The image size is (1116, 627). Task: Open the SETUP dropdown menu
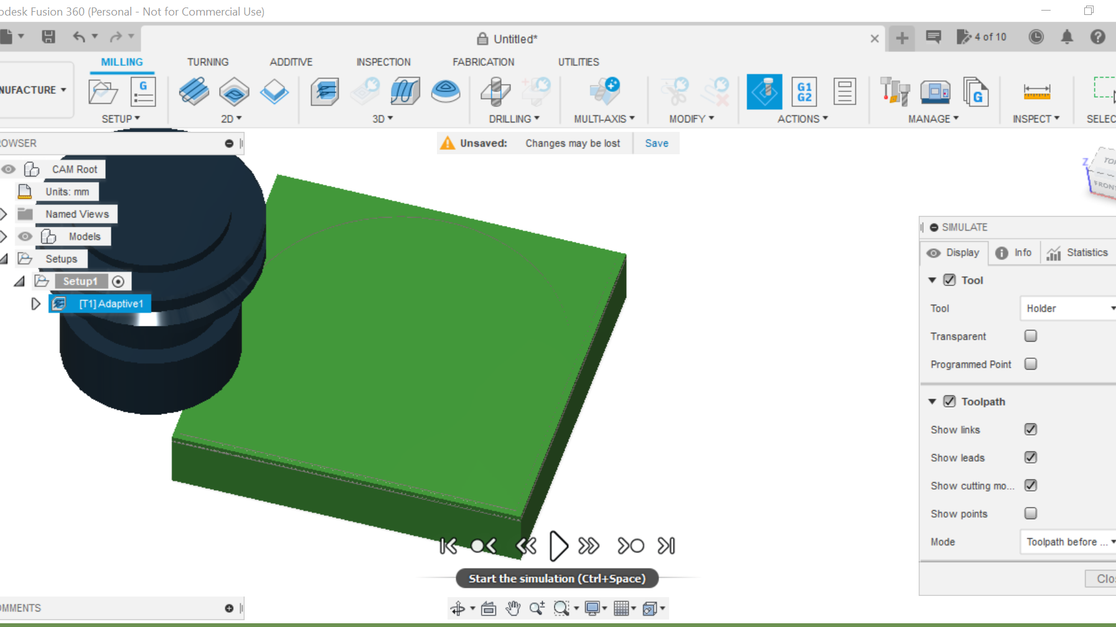pos(121,119)
